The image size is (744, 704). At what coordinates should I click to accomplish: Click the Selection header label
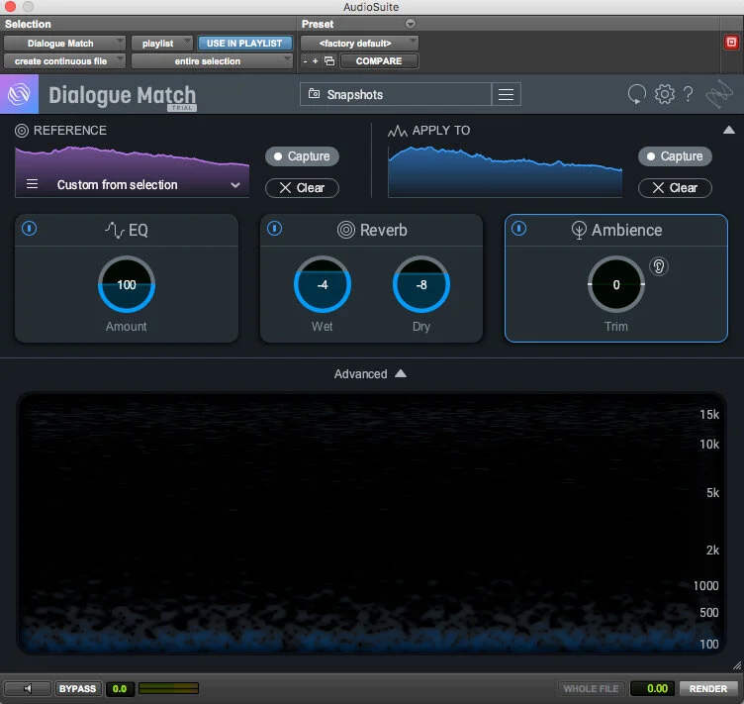(x=28, y=24)
